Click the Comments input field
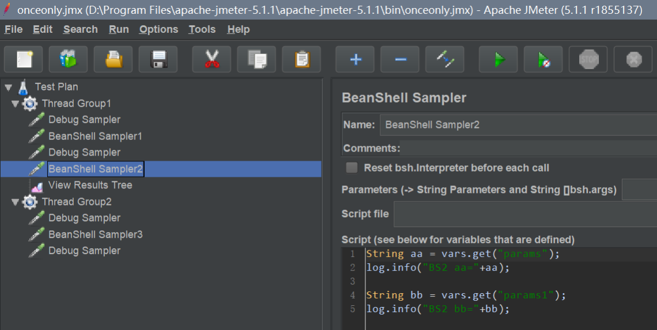The width and height of the screenshot is (657, 330). (x=528, y=148)
